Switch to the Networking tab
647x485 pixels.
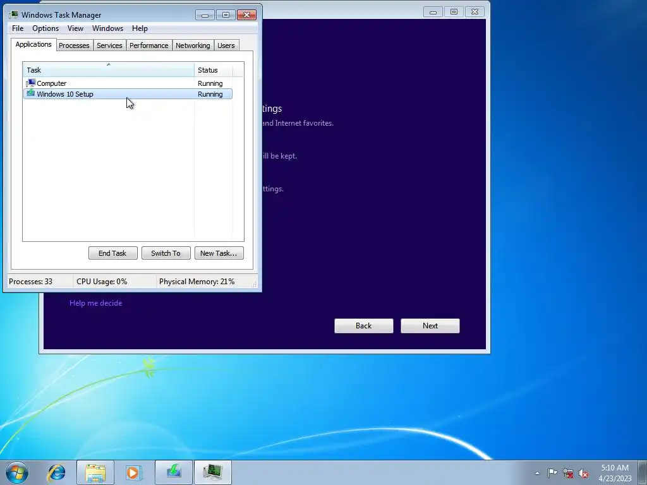[193, 45]
